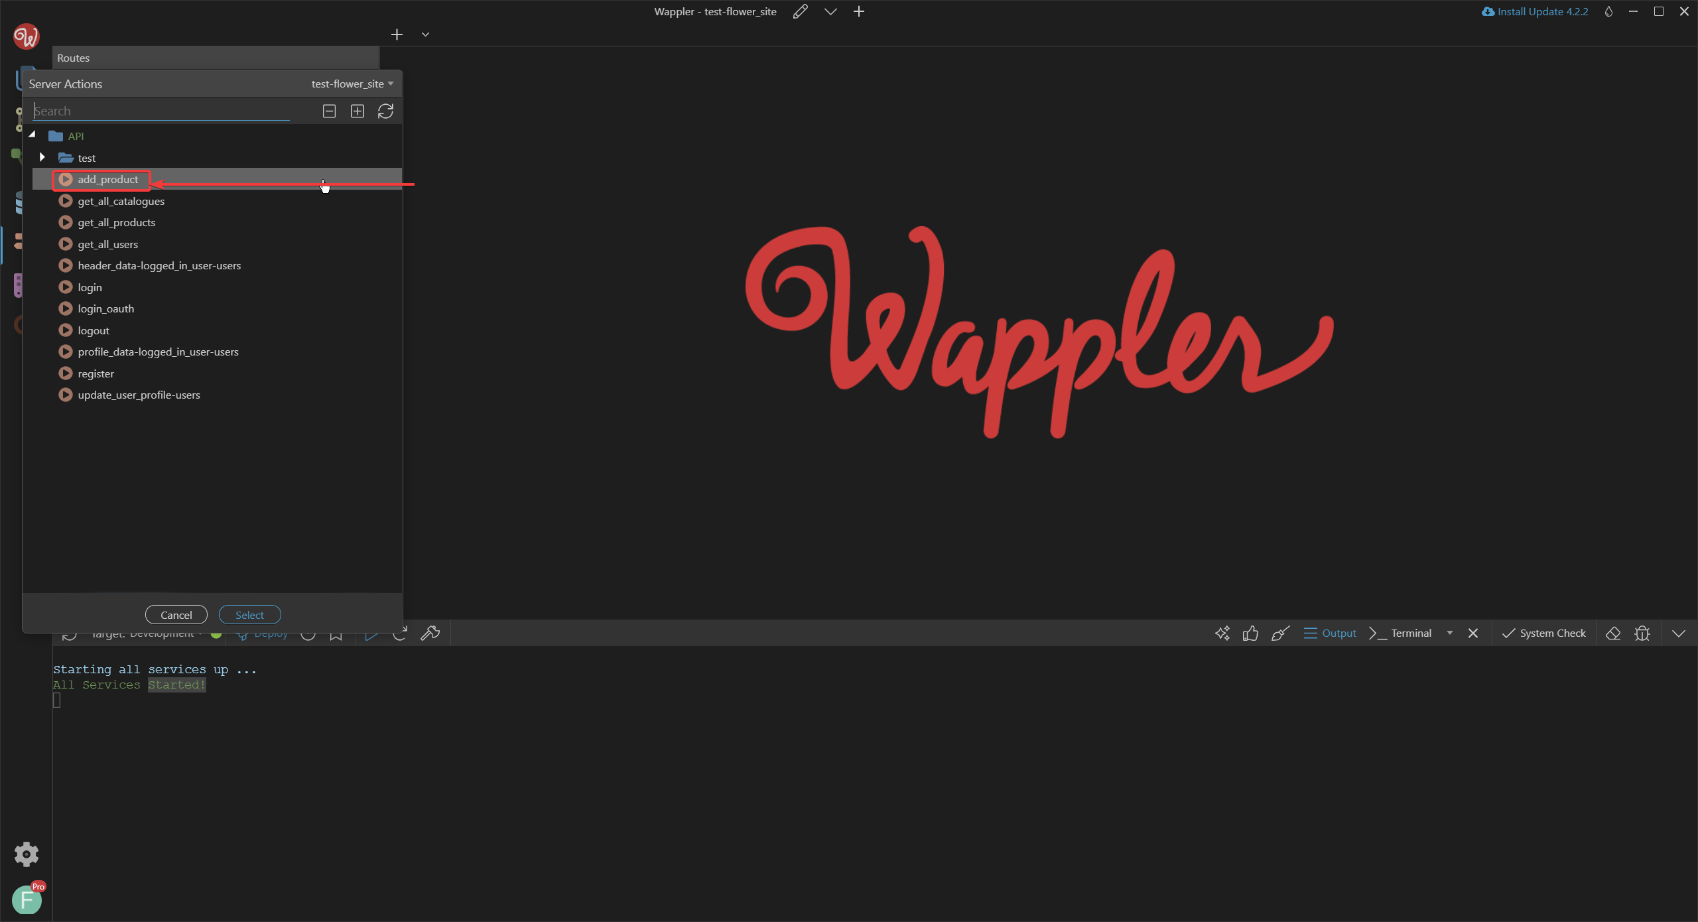Open the test-flower_site project dropdown
This screenshot has width=1698, height=922.
[x=352, y=84]
